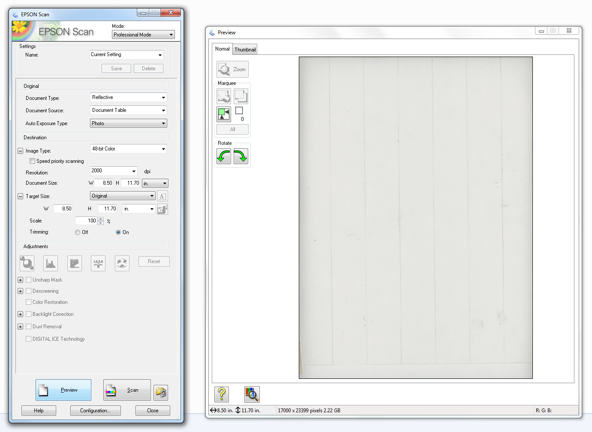Click the Preview button

(x=63, y=390)
